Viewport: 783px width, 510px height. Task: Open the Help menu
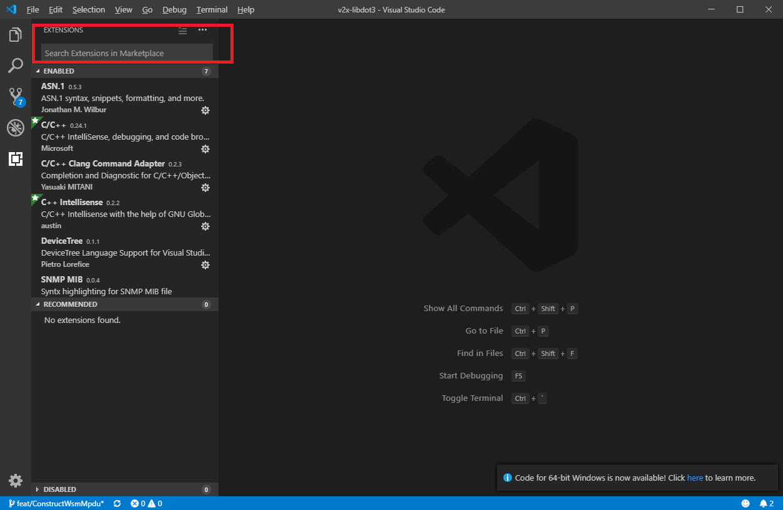pyautogui.click(x=246, y=9)
